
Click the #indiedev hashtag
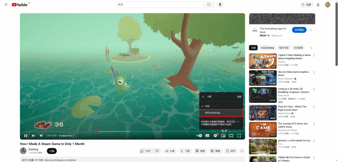(x=71, y=160)
